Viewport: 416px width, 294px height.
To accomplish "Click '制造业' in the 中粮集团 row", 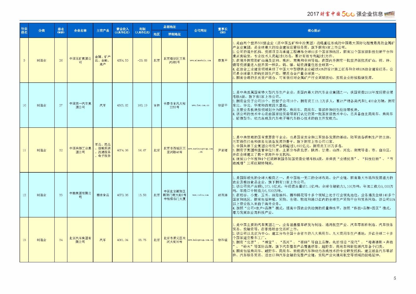I will 42,195.
